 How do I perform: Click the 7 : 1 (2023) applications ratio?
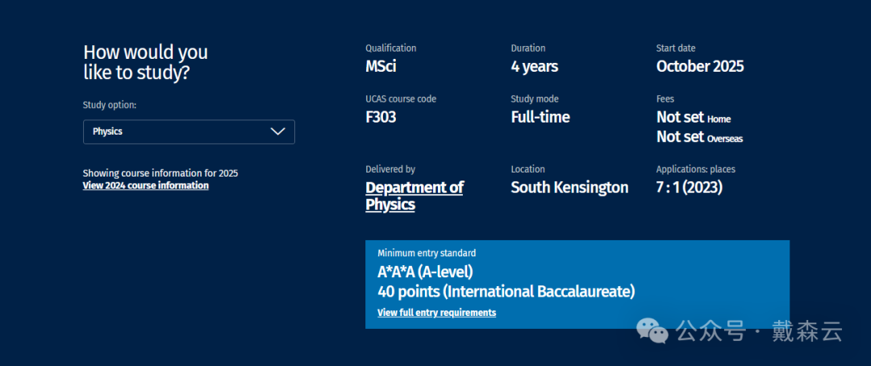689,187
